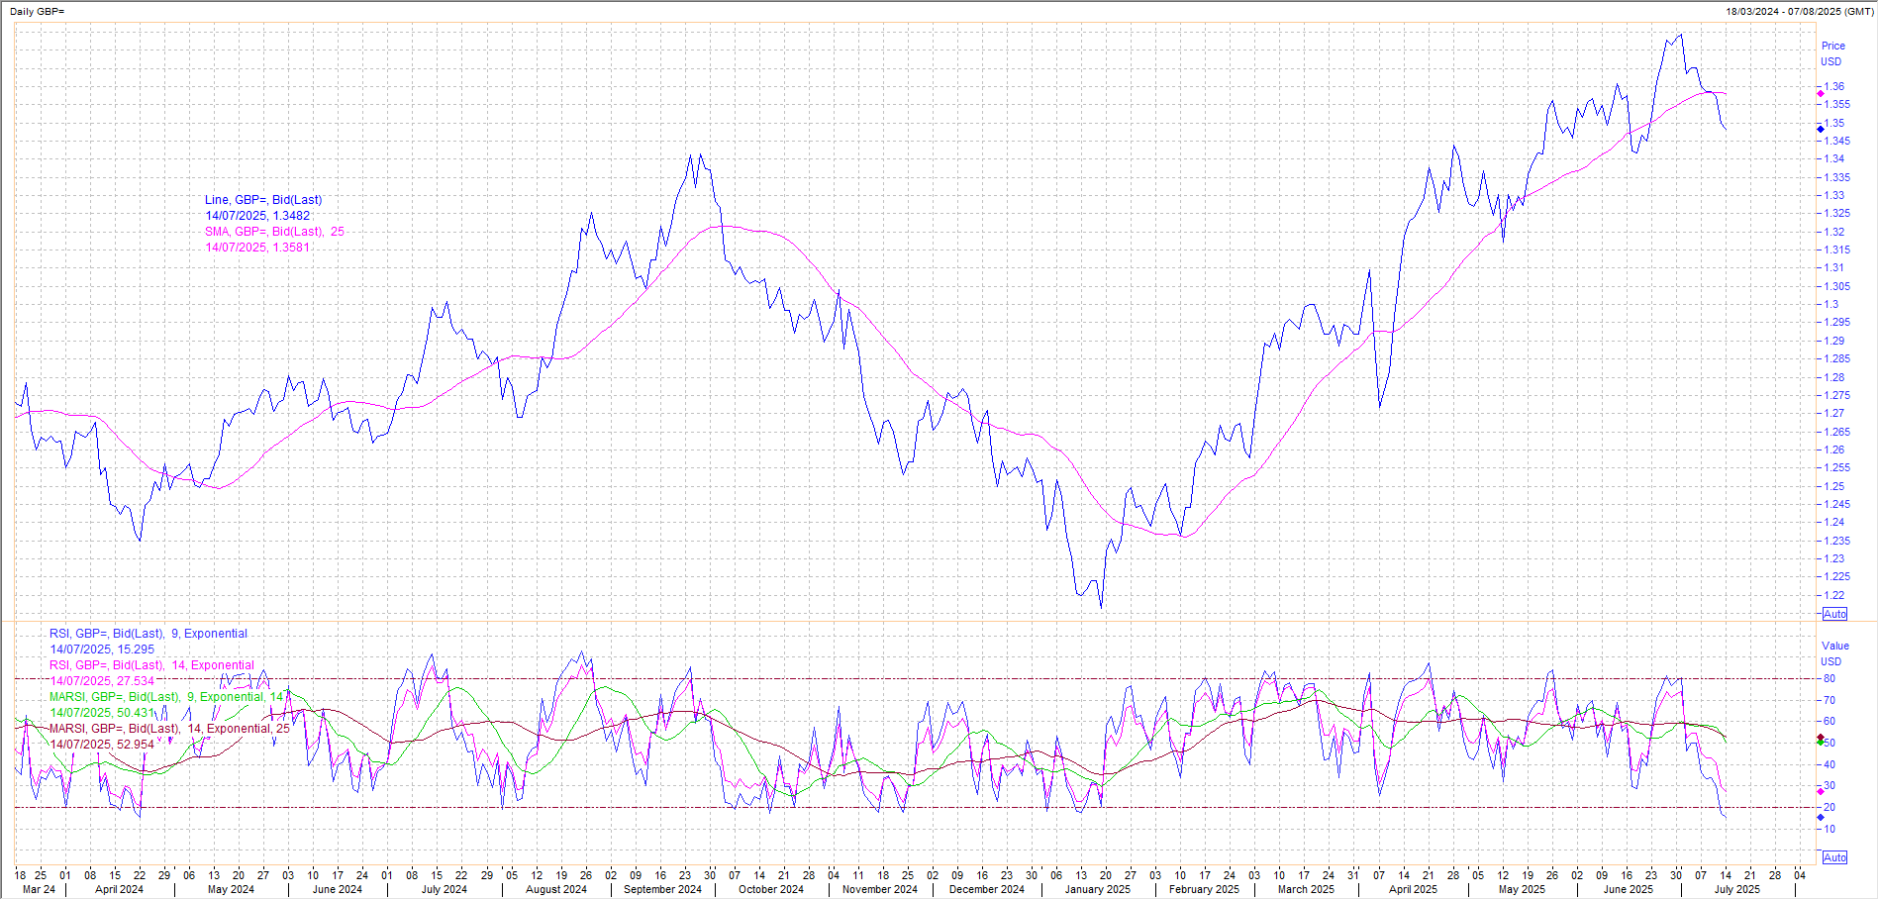The image size is (1879, 900).
Task: Click the Auto scale button of price panel
Action: 1834,614
